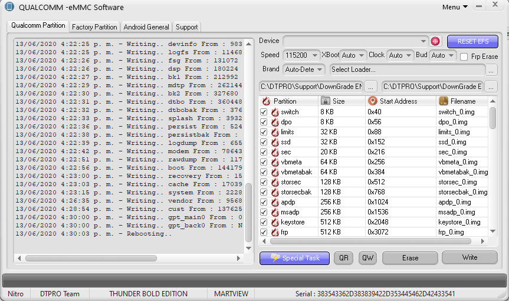
Task: Toggle the Frp Erase checkbox
Action: [x=464, y=57]
